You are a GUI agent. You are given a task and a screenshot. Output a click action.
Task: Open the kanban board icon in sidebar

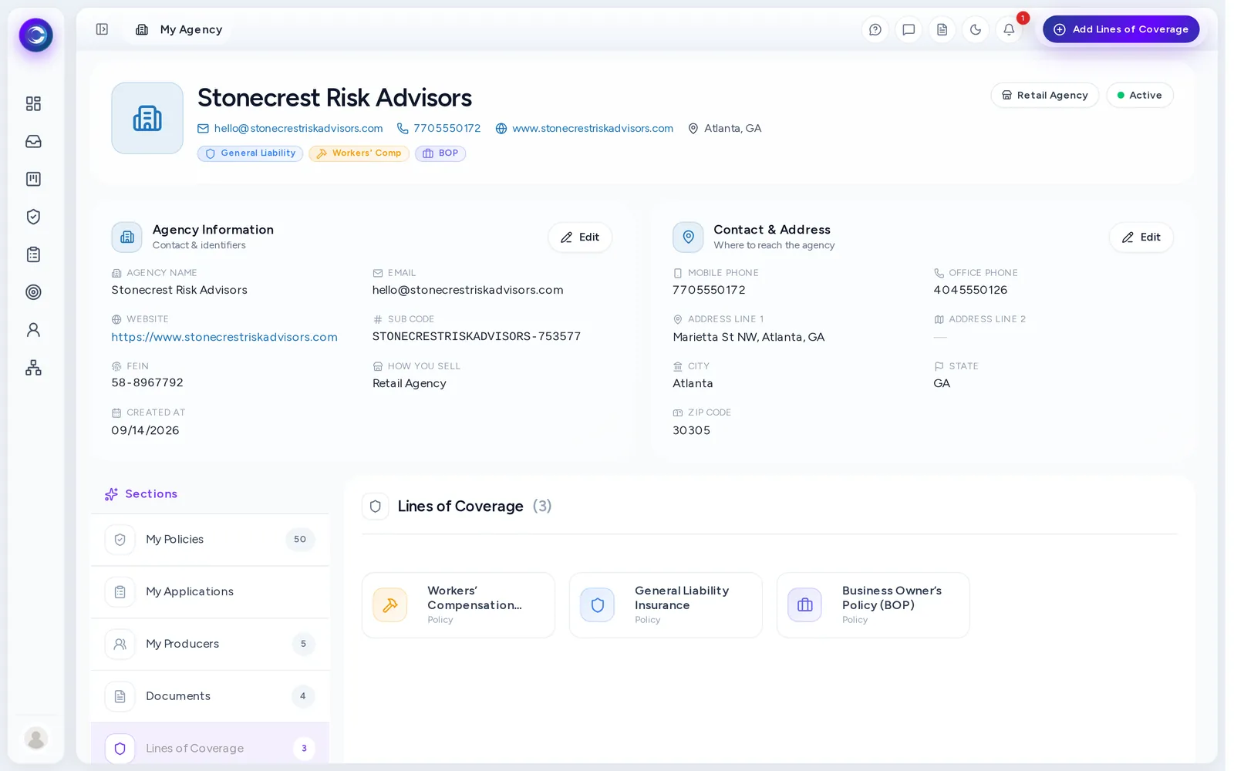coord(33,179)
